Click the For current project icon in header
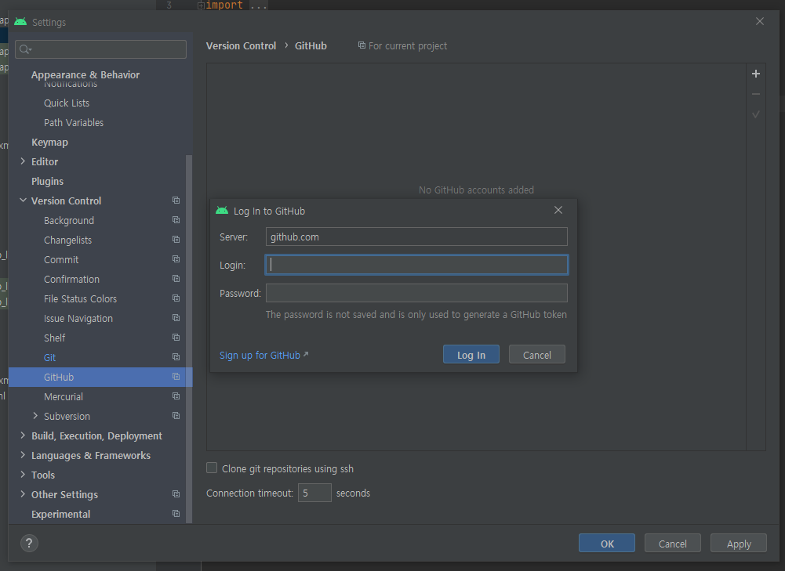This screenshot has height=571, width=785. click(x=362, y=45)
